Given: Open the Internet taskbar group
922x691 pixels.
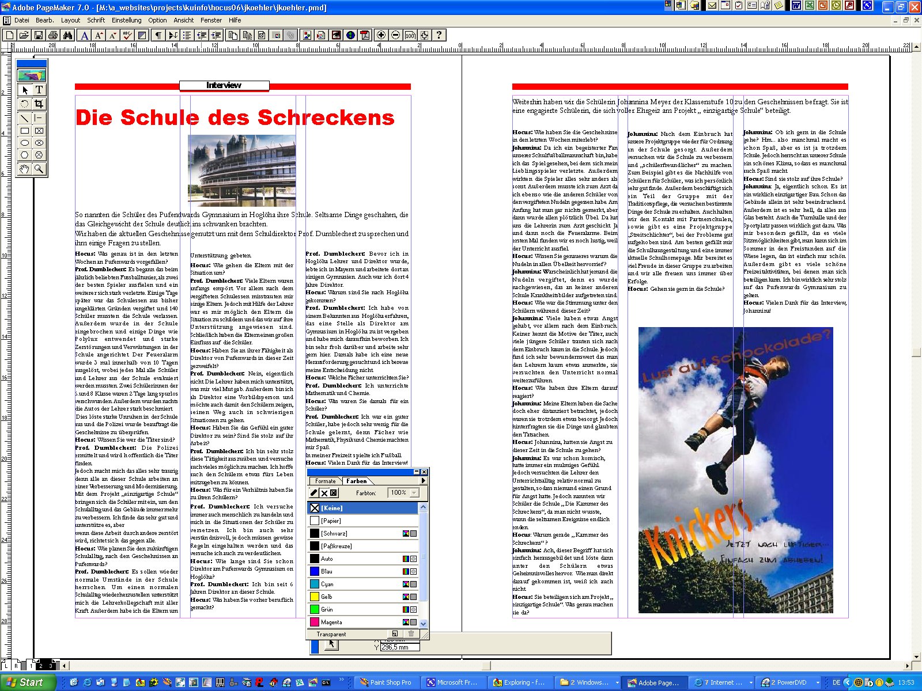Looking at the screenshot, I should 723,682.
